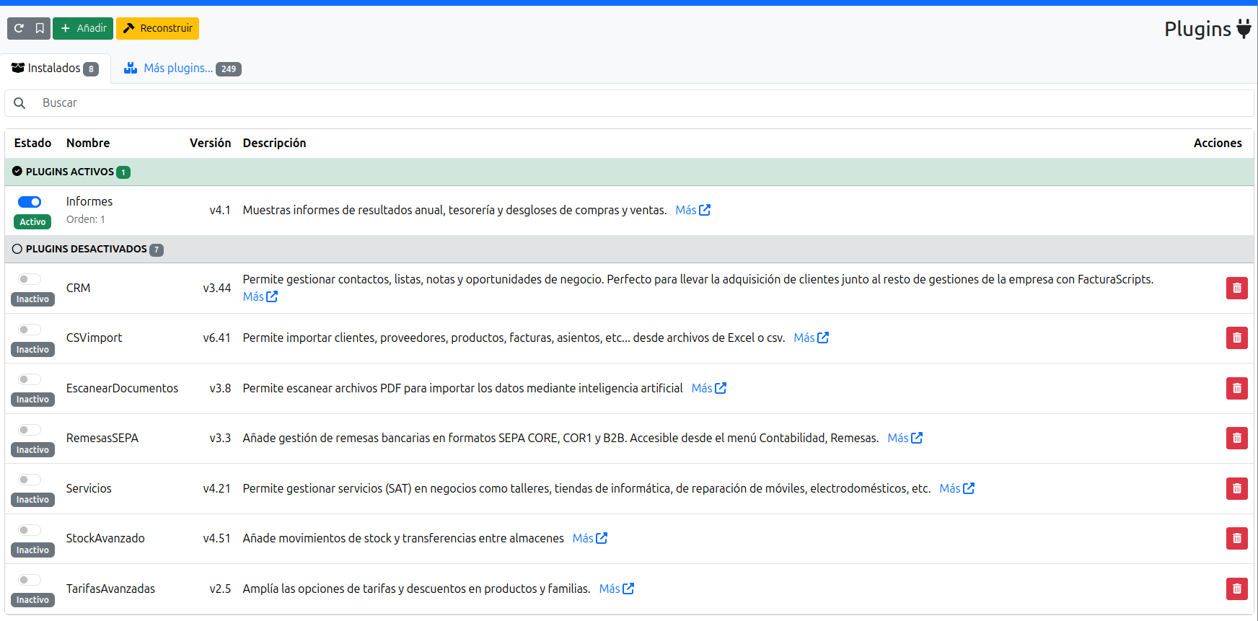The image size is (1258, 621).
Task: Click the reload page icon button
Action: click(x=19, y=28)
